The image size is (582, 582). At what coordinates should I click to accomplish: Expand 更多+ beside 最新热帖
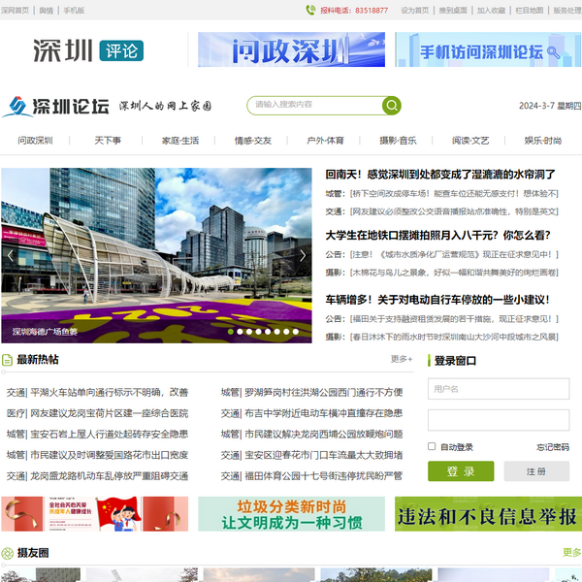401,359
